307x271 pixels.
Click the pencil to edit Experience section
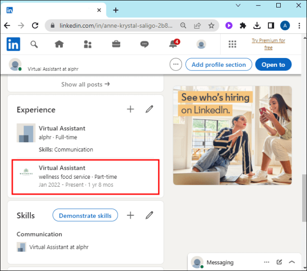[149, 109]
